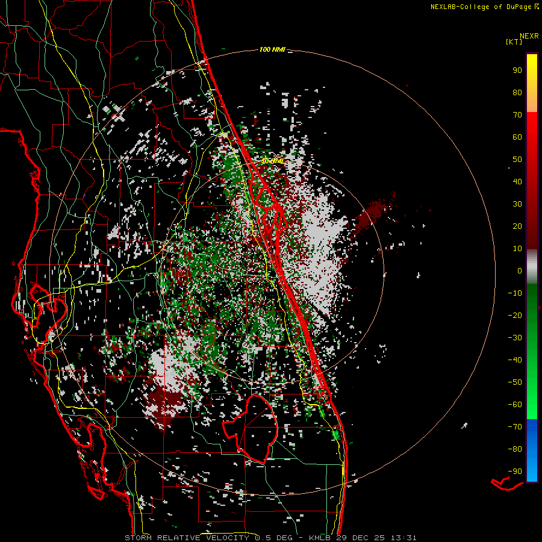
Task: Click the positive 60 velocity scale label
Action: pyautogui.click(x=517, y=137)
